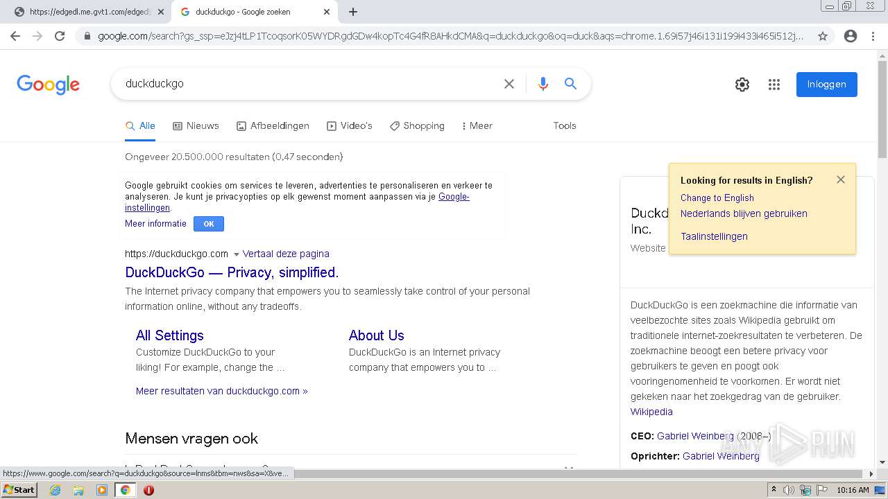Open Internet Explorer from taskbar

pyautogui.click(x=55, y=490)
